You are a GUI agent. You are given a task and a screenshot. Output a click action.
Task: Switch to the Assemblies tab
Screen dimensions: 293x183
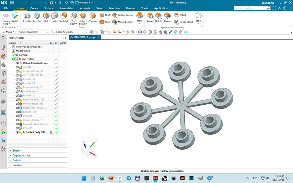(x=67, y=8)
